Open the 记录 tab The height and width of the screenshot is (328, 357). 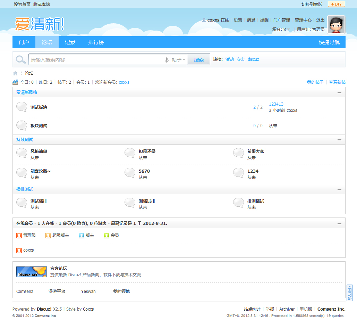70,42
